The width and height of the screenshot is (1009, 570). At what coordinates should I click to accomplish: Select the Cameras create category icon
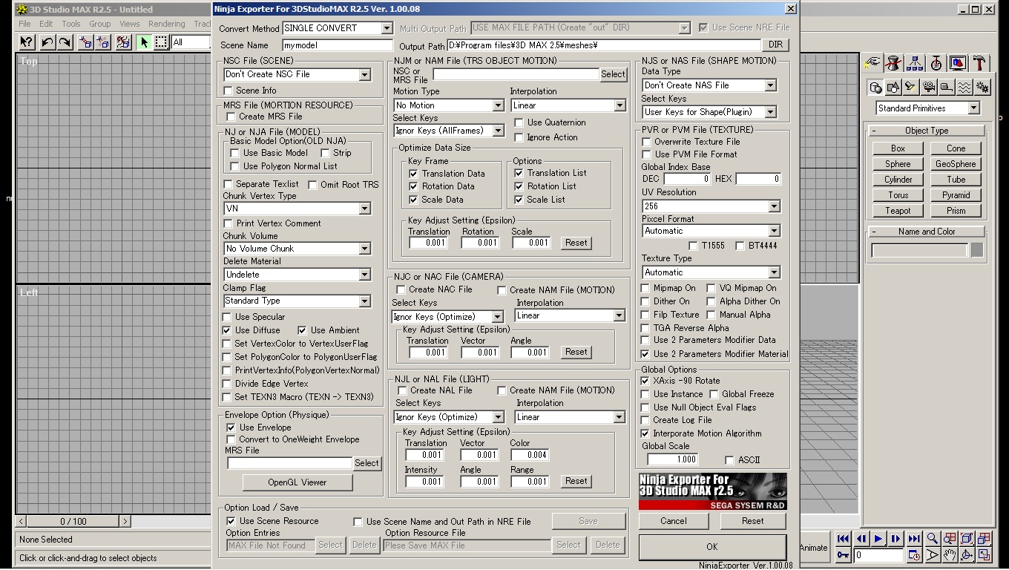pyautogui.click(x=929, y=88)
